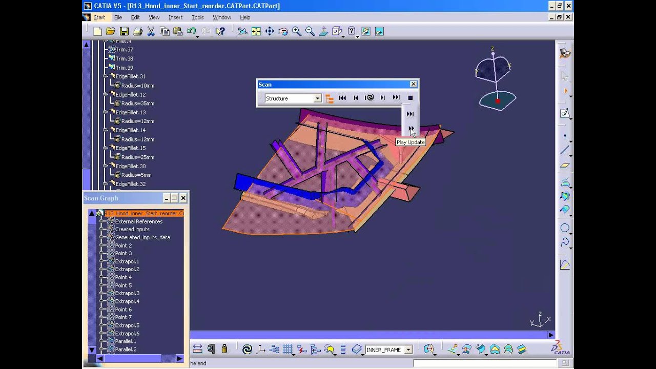
Task: Select Trim.38 in the specification tree
Action: click(x=124, y=58)
